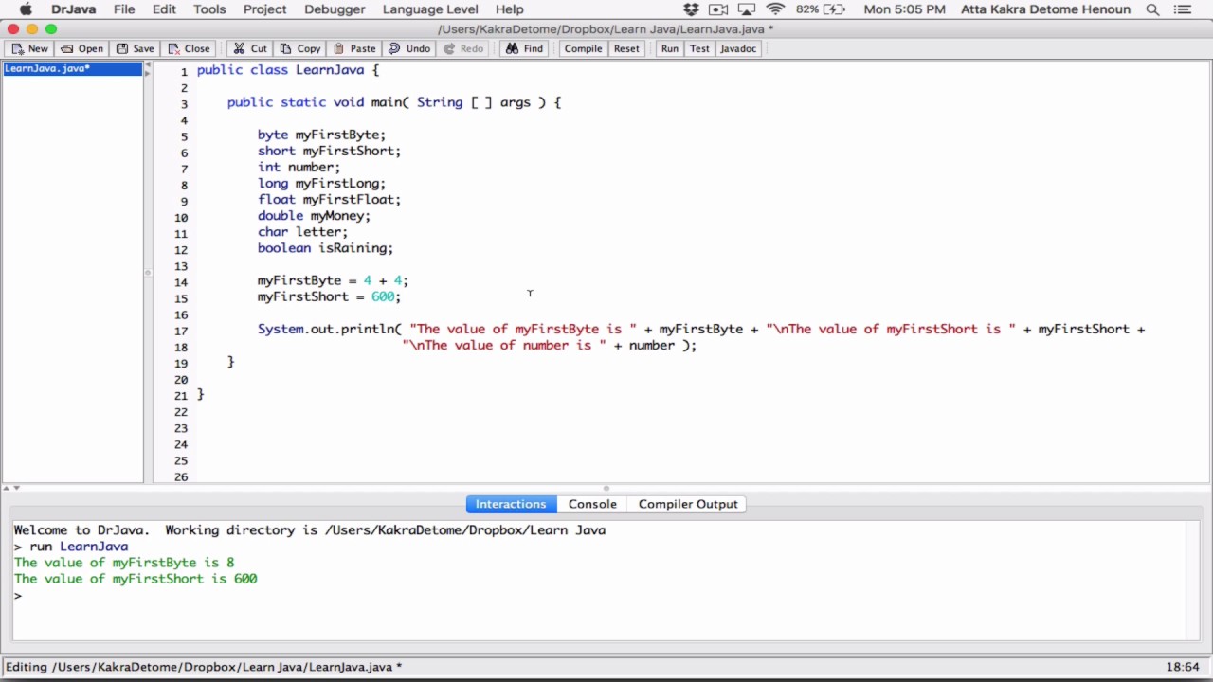The height and width of the screenshot is (682, 1213).
Task: Open a file with the Open button
Action: tap(81, 48)
